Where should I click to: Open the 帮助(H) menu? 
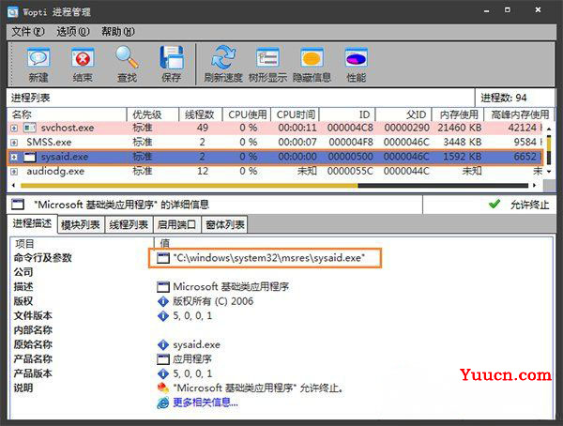click(x=118, y=32)
